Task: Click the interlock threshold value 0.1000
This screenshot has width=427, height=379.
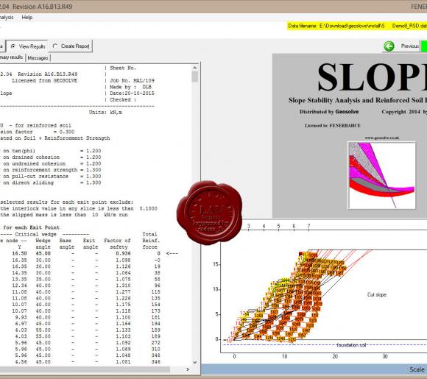Action: pyautogui.click(x=149, y=208)
